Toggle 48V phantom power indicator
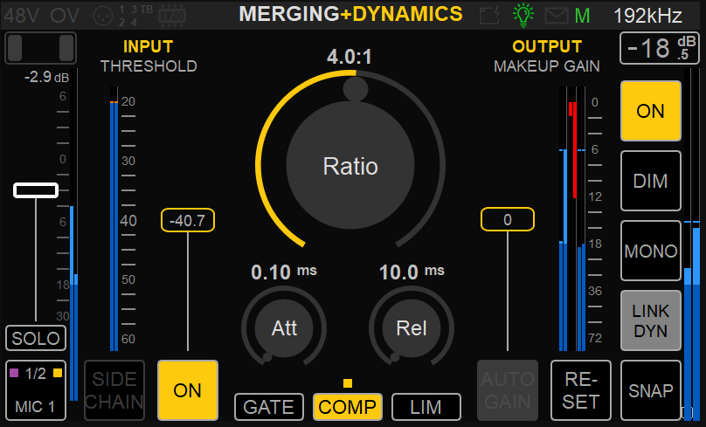 [x=22, y=17]
